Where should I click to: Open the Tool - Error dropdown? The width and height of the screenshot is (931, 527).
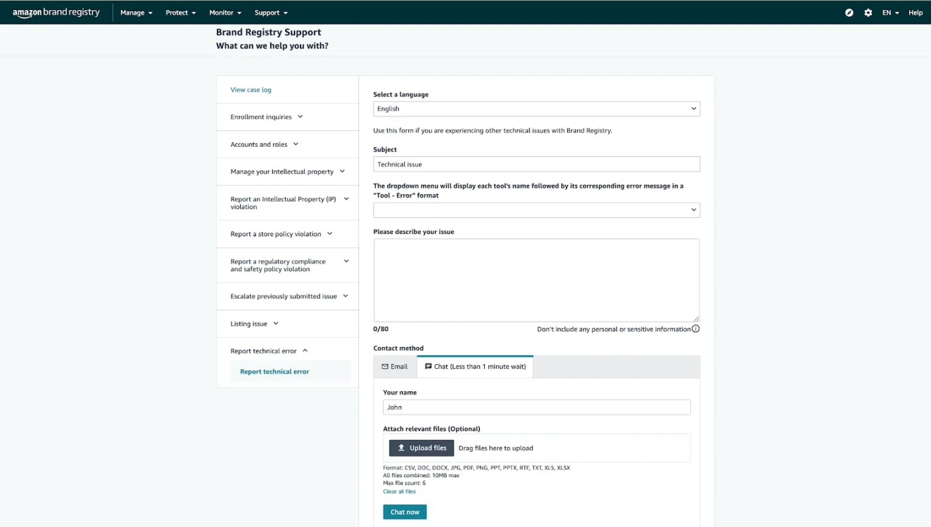(536, 210)
